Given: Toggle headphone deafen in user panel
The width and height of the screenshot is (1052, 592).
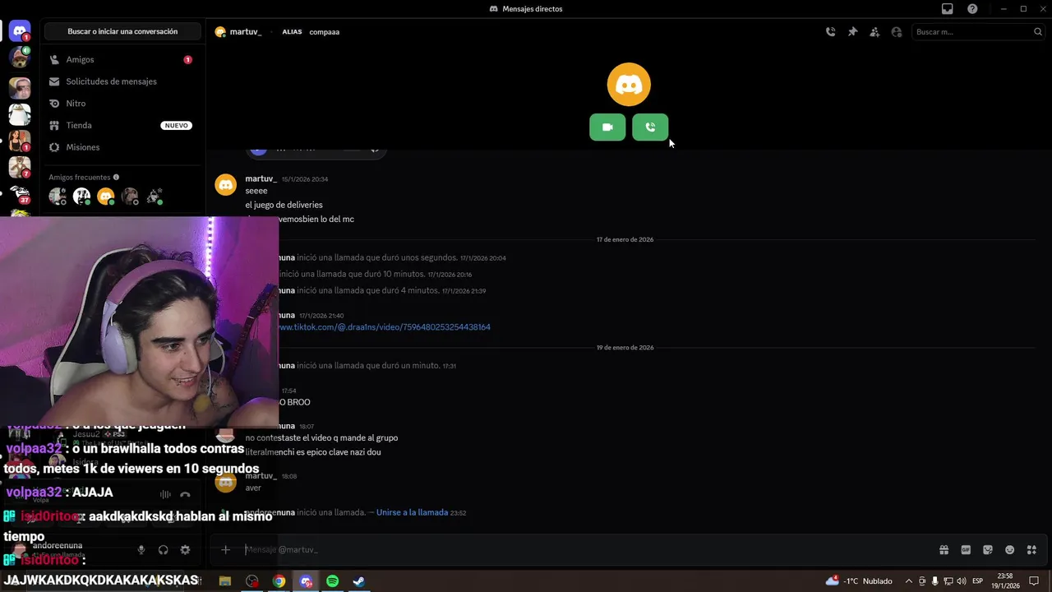Looking at the screenshot, I should 163,550.
